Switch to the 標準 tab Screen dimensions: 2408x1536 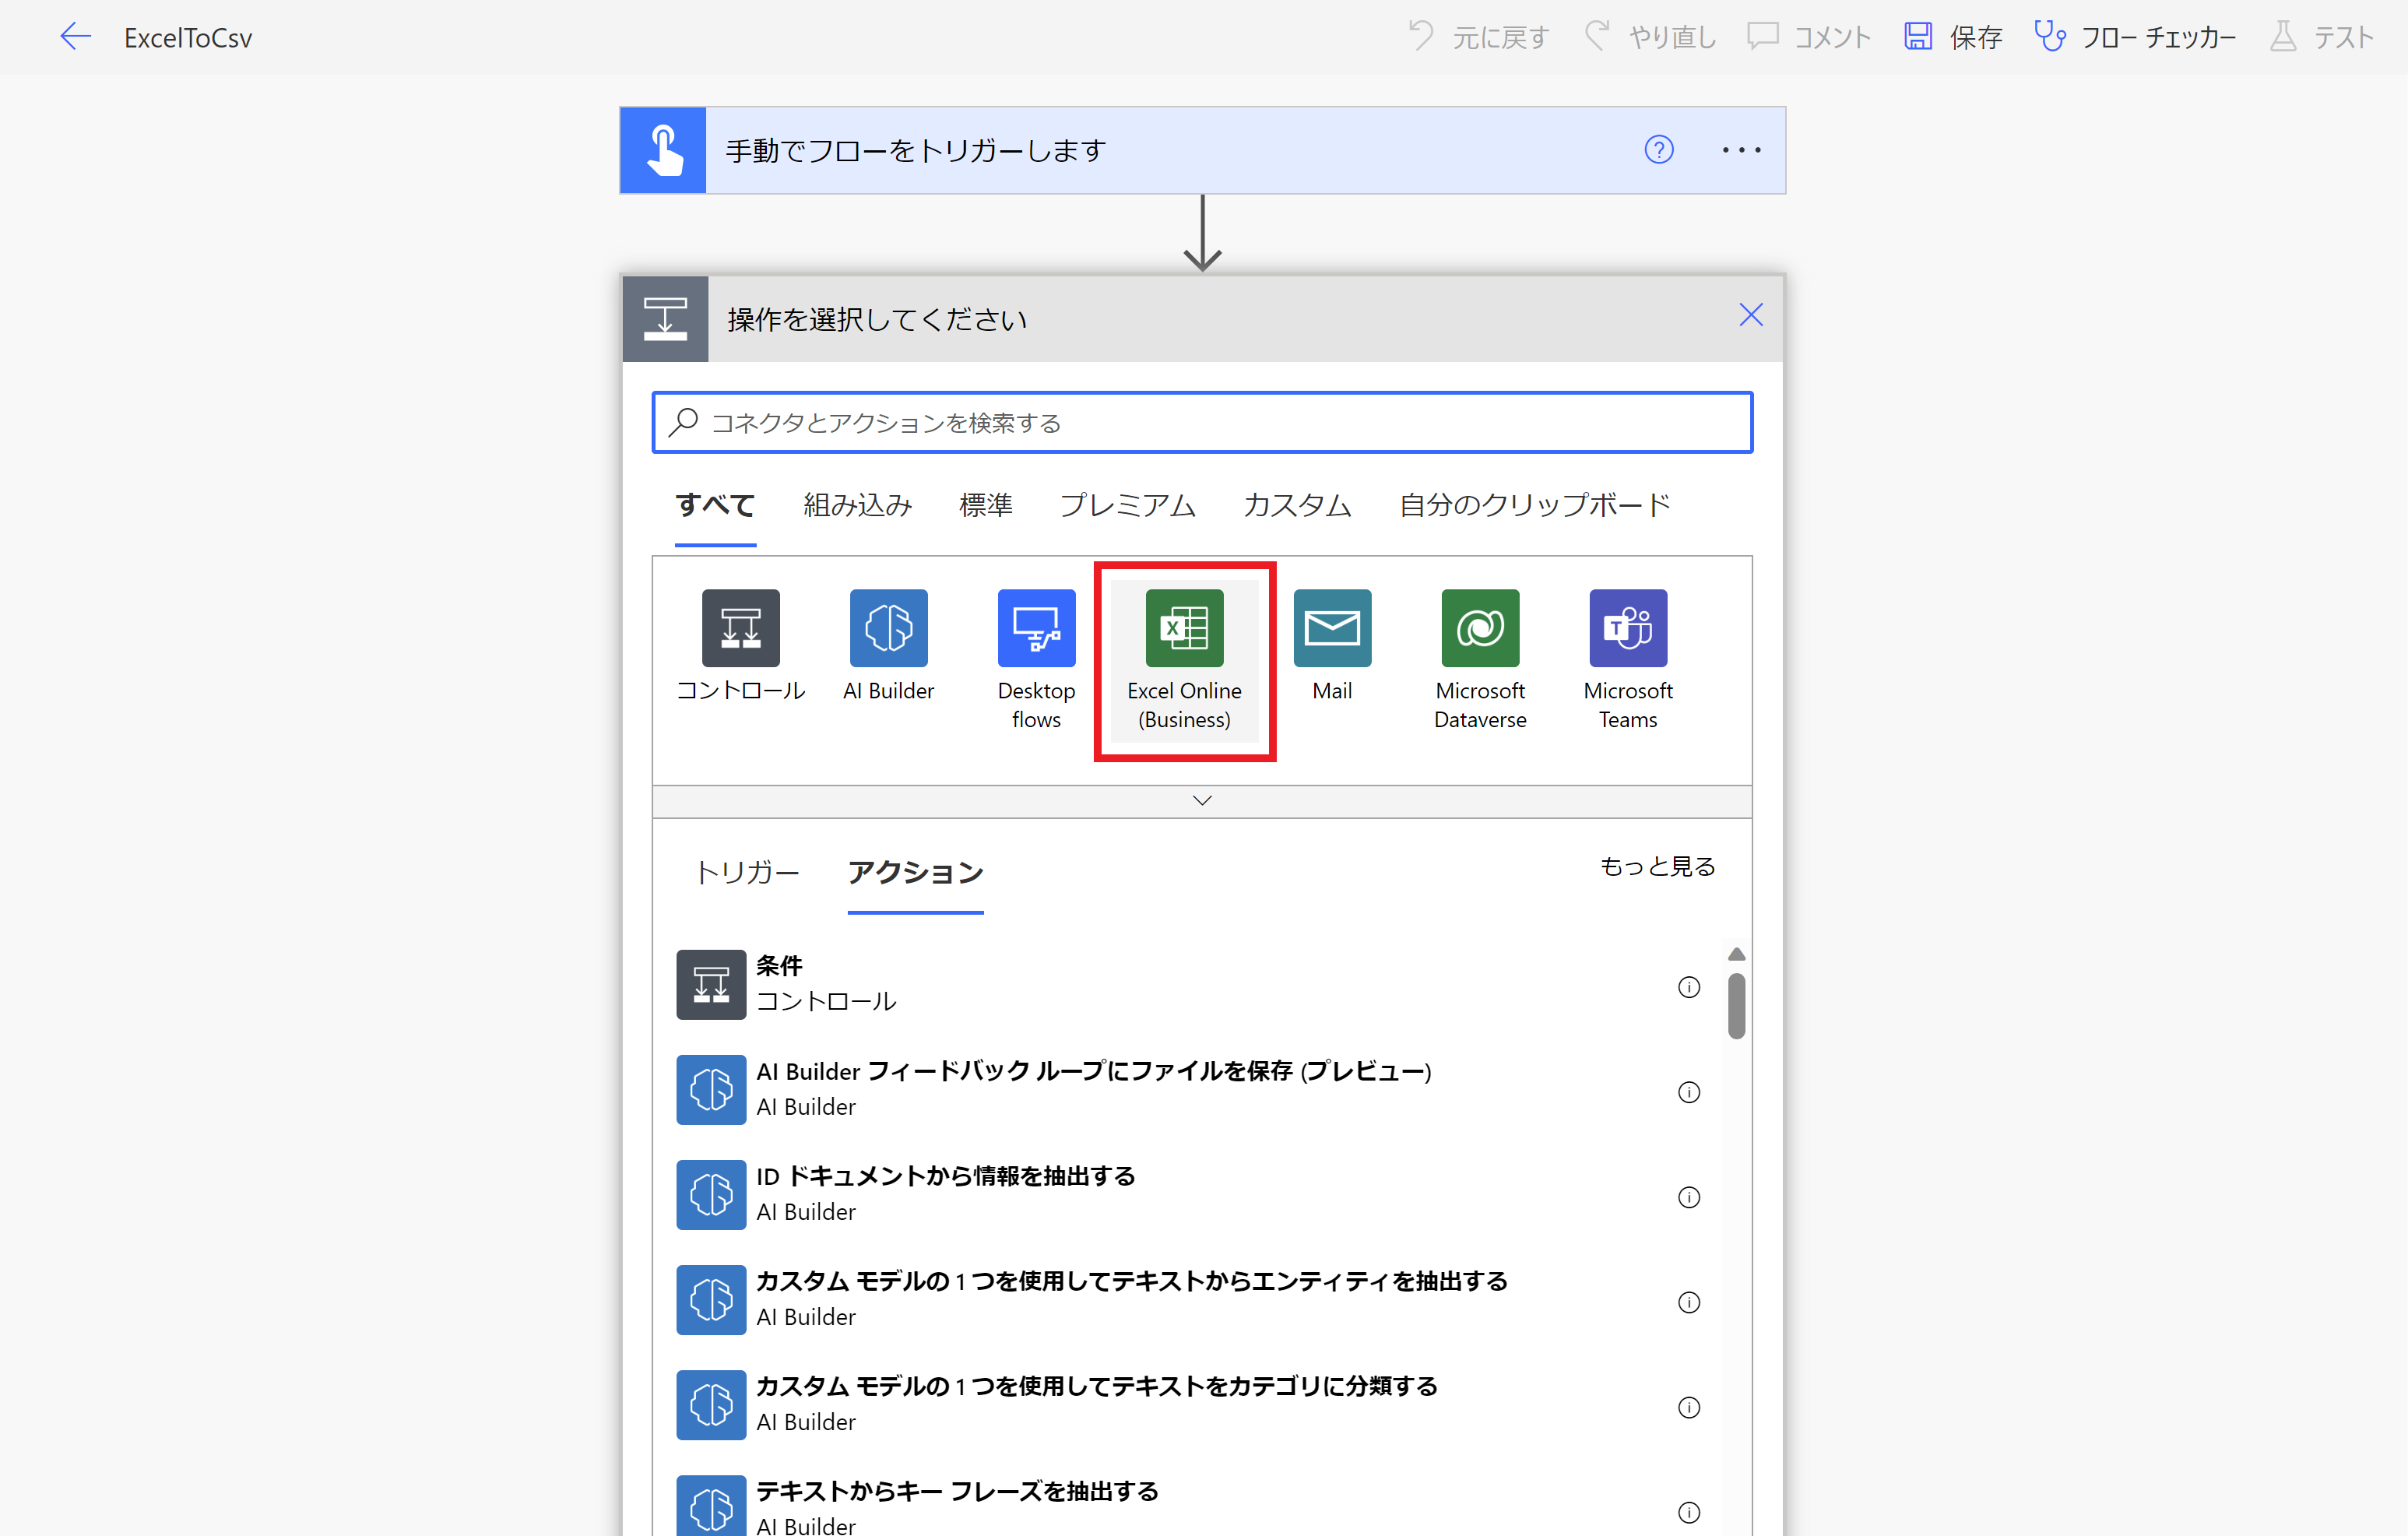[985, 505]
